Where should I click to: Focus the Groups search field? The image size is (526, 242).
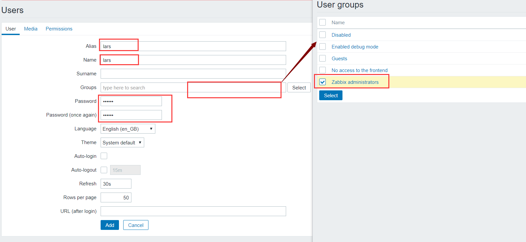[193, 87]
